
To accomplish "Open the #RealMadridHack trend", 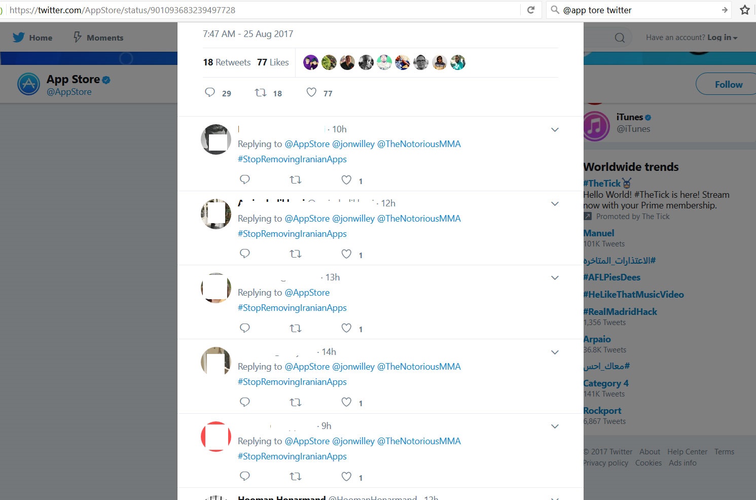I will 620,312.
